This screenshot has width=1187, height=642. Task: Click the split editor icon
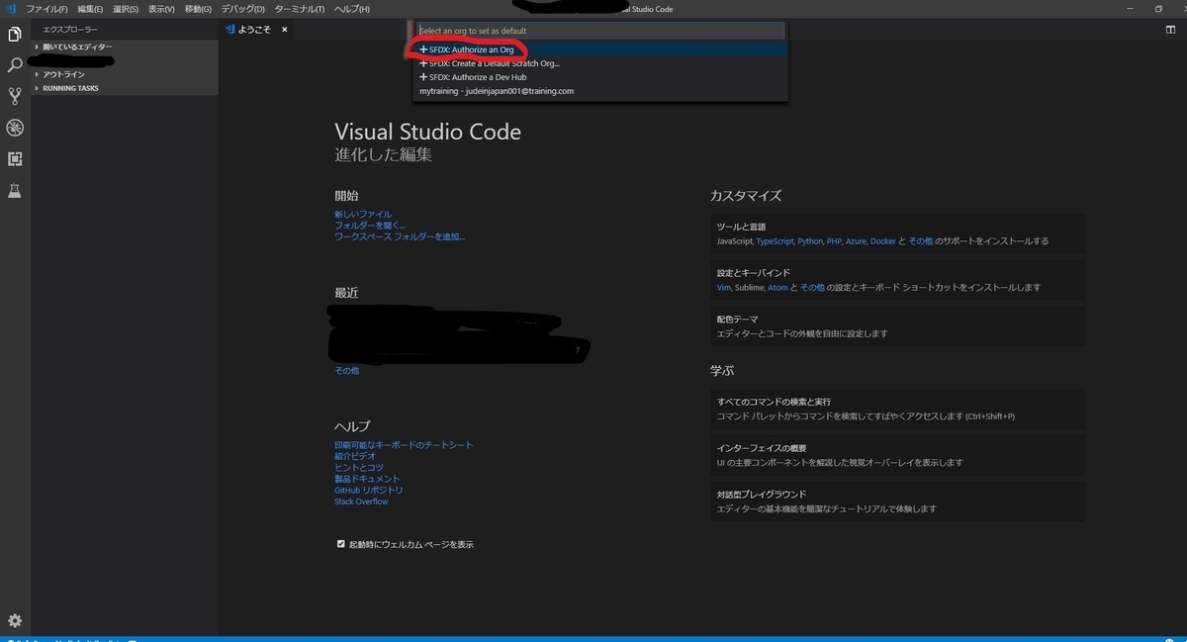[x=1170, y=30]
